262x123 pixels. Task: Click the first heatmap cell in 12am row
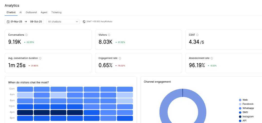[25, 89]
